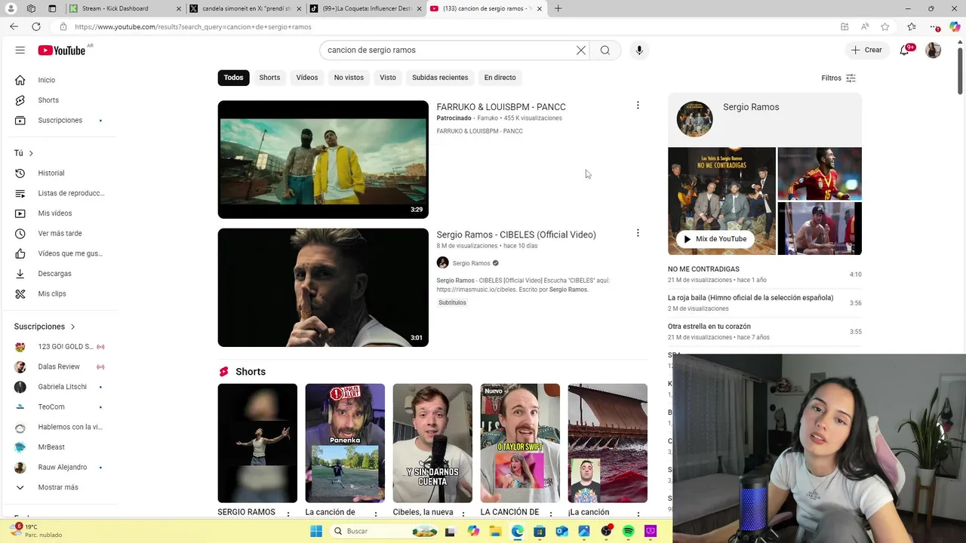Image resolution: width=966 pixels, height=543 pixels.
Task: Click the YouTube search input field
Action: point(449,50)
